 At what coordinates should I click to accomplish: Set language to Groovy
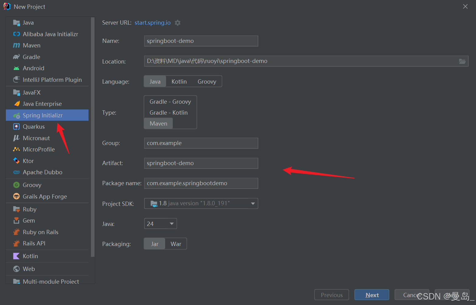point(207,81)
